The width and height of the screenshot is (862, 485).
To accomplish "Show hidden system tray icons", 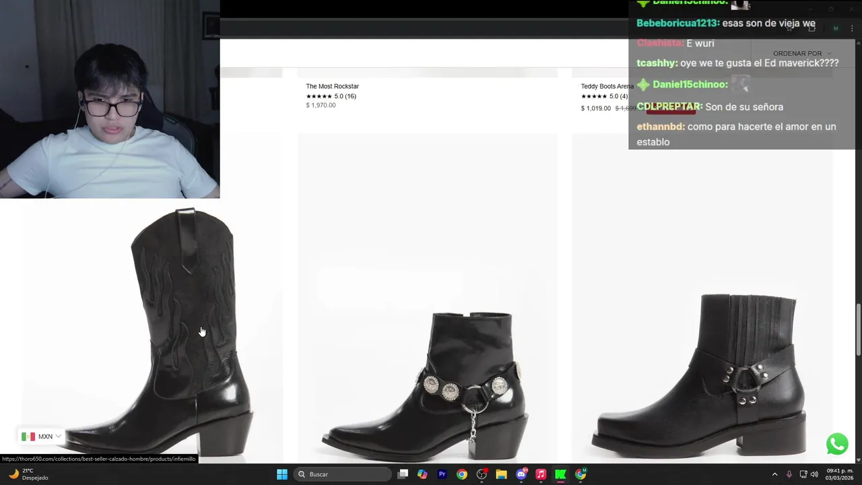I will point(774,474).
